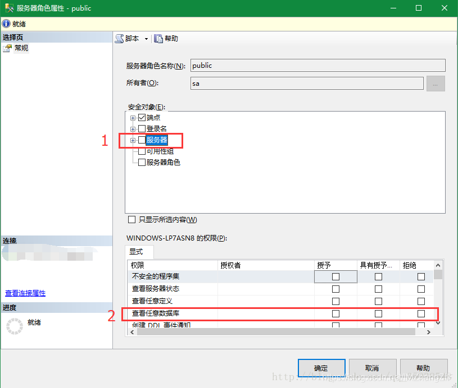The width and height of the screenshot is (458, 388).
Task: Select the 登录名 tree item label
Action: [x=157, y=128]
